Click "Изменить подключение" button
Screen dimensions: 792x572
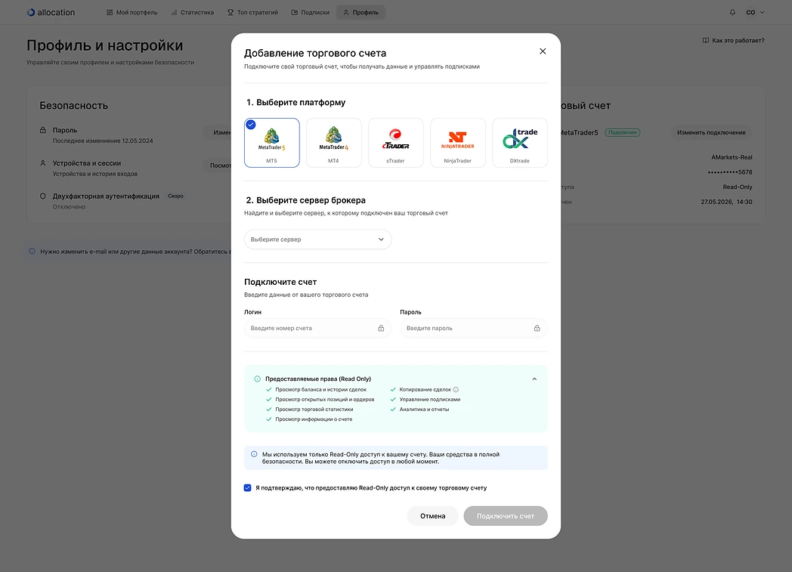pos(711,132)
